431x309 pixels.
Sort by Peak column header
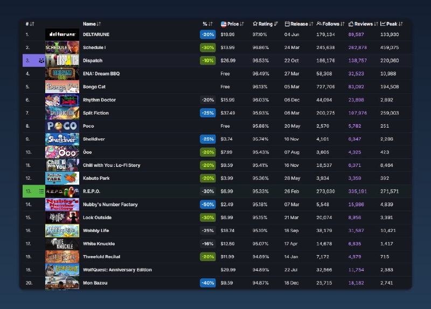[392, 24]
